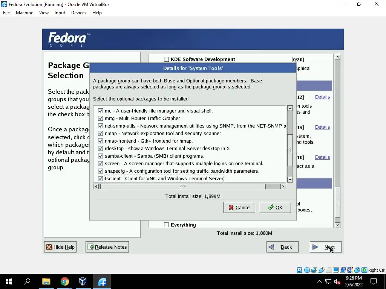
Task: Open VirtualBox Manager from the taskbar
Action: pyautogui.click(x=83, y=281)
